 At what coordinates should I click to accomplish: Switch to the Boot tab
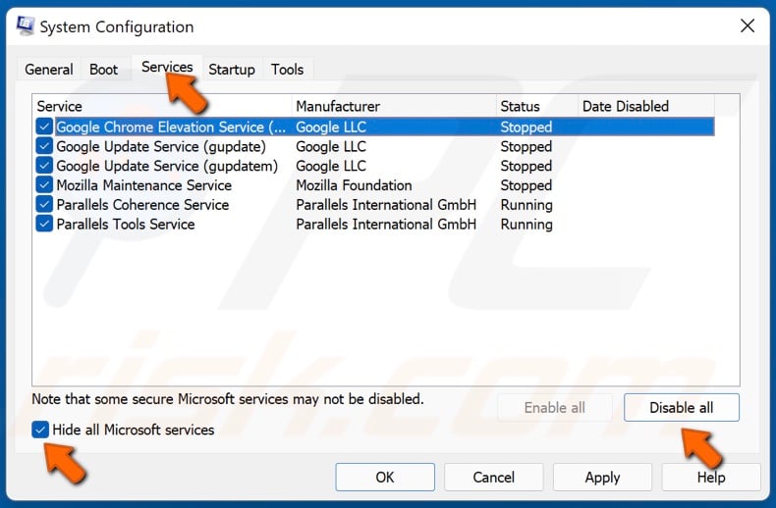pos(103,70)
